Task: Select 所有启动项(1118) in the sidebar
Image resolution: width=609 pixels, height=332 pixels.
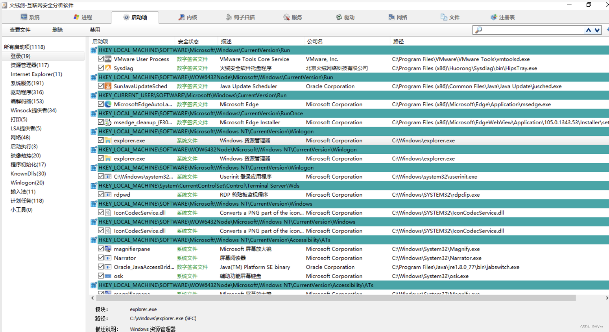Action: (x=24, y=47)
